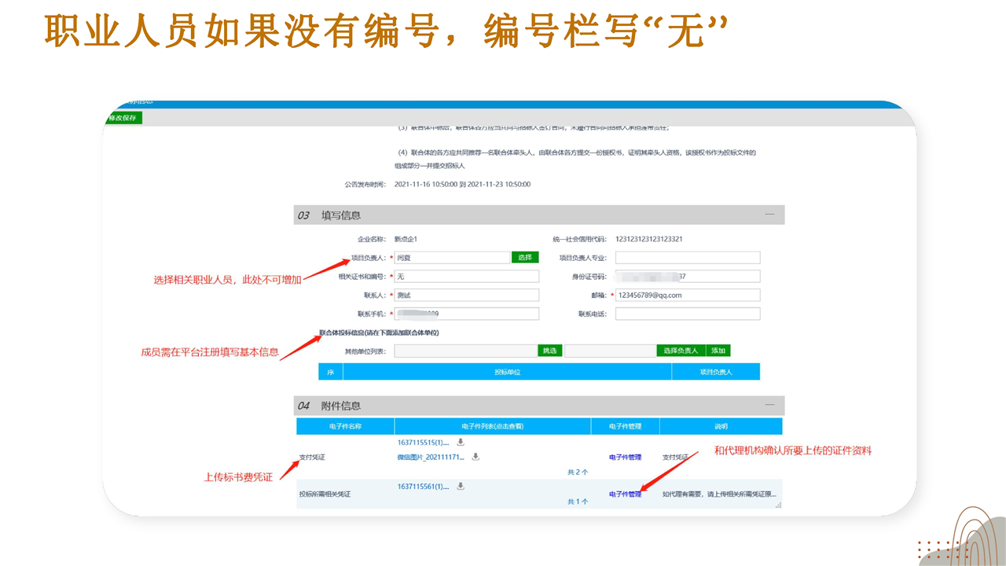1006x566 pixels.
Task: Download the 1637115515(1) payment voucher file
Action: pos(461,443)
